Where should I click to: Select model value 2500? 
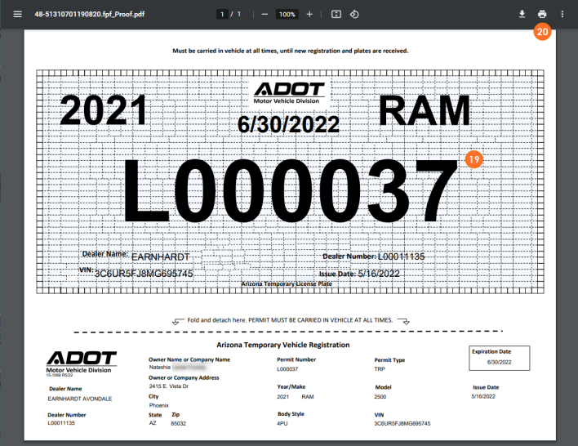(380, 397)
